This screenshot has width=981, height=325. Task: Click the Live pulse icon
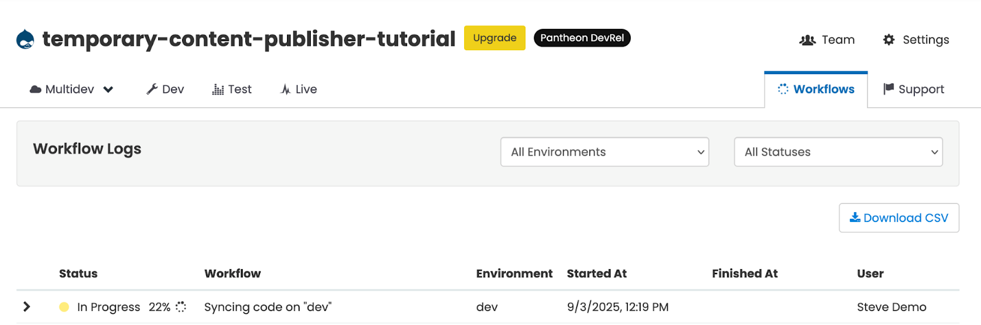286,90
